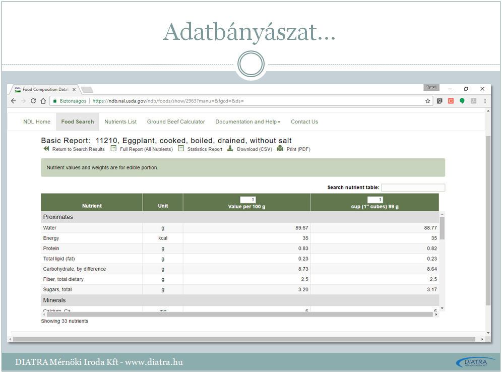Close the Food Composition Database tab
This screenshot has width=502, height=372.
[74, 90]
